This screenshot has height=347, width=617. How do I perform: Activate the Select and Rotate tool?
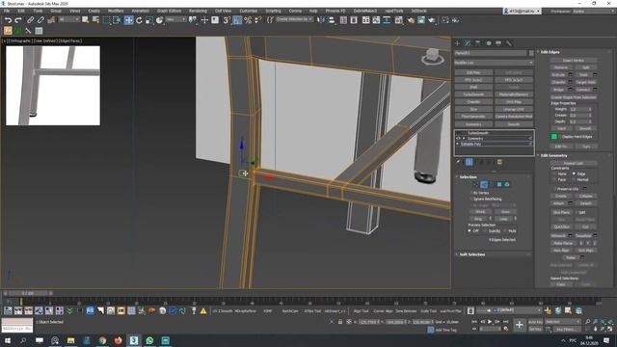[139, 20]
